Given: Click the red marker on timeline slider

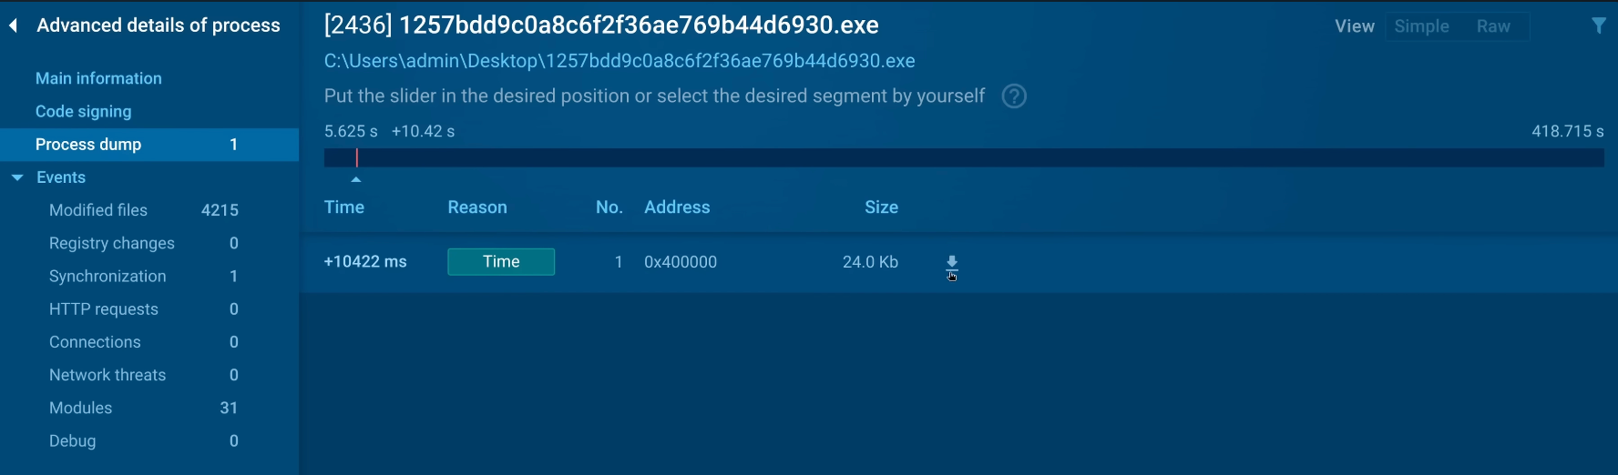Looking at the screenshot, I should (357, 157).
